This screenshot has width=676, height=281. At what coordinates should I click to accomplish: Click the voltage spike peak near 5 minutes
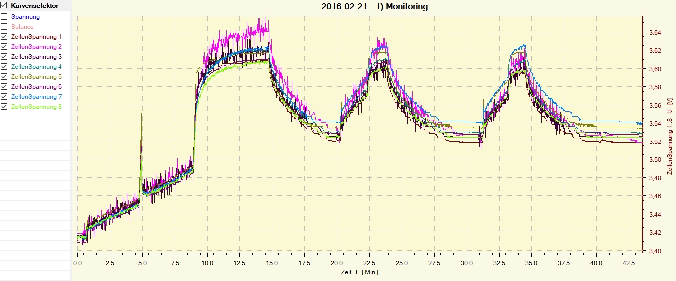[x=141, y=115]
